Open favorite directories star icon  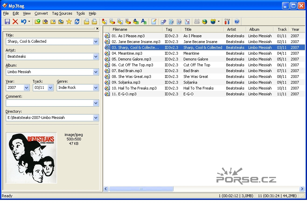[x=69, y=22]
